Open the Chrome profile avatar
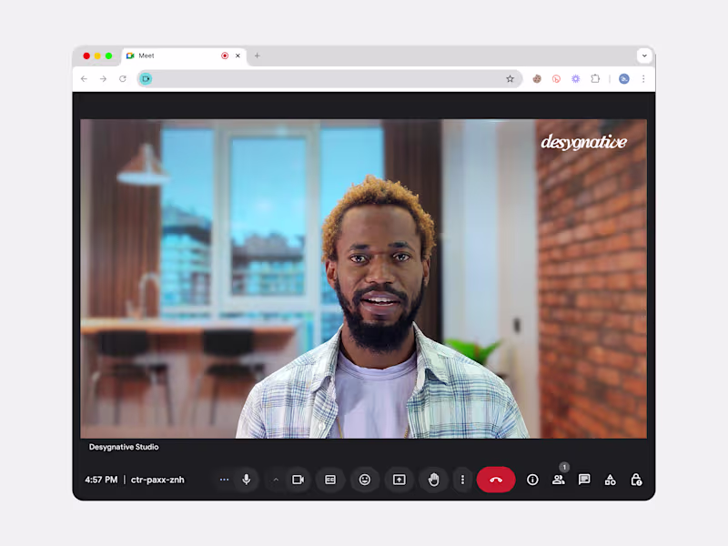728x546 pixels. click(x=624, y=79)
